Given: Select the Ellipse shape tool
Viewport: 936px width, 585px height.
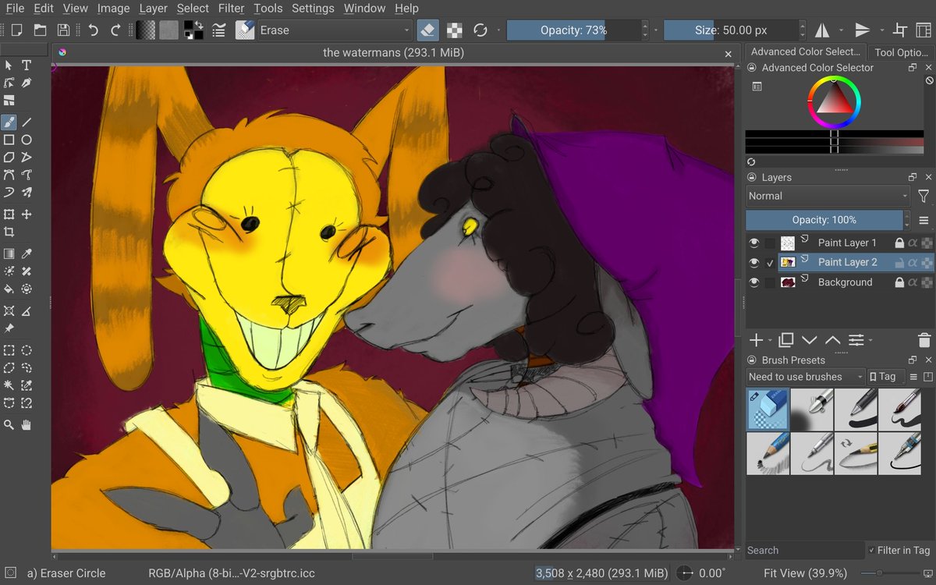Looking at the screenshot, I should (27, 140).
